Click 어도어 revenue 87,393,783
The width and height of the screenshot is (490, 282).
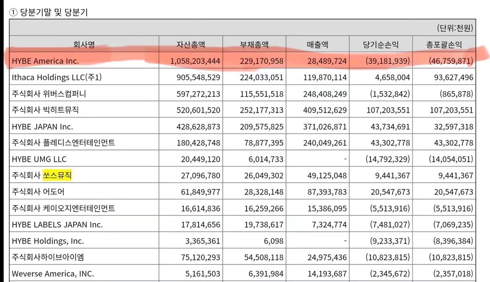327,192
